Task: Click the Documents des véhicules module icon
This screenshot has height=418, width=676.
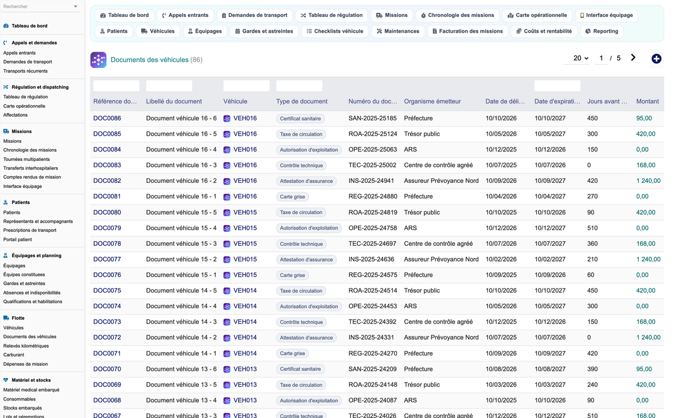Action: (x=99, y=60)
